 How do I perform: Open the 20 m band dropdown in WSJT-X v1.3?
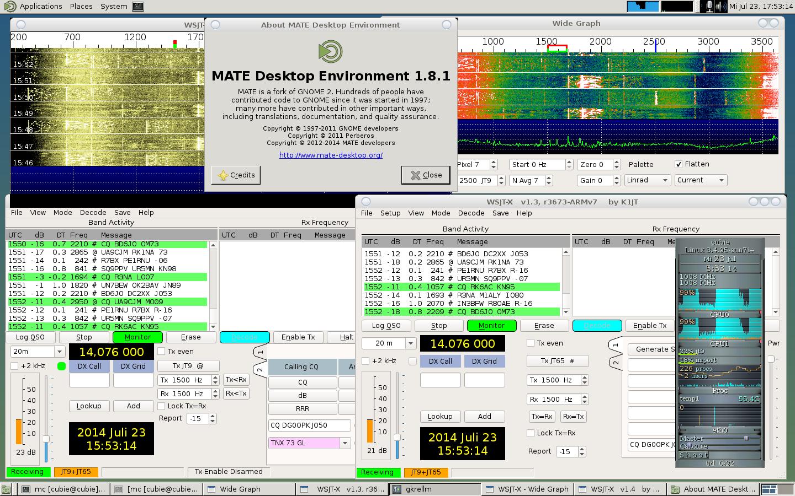[x=389, y=343]
